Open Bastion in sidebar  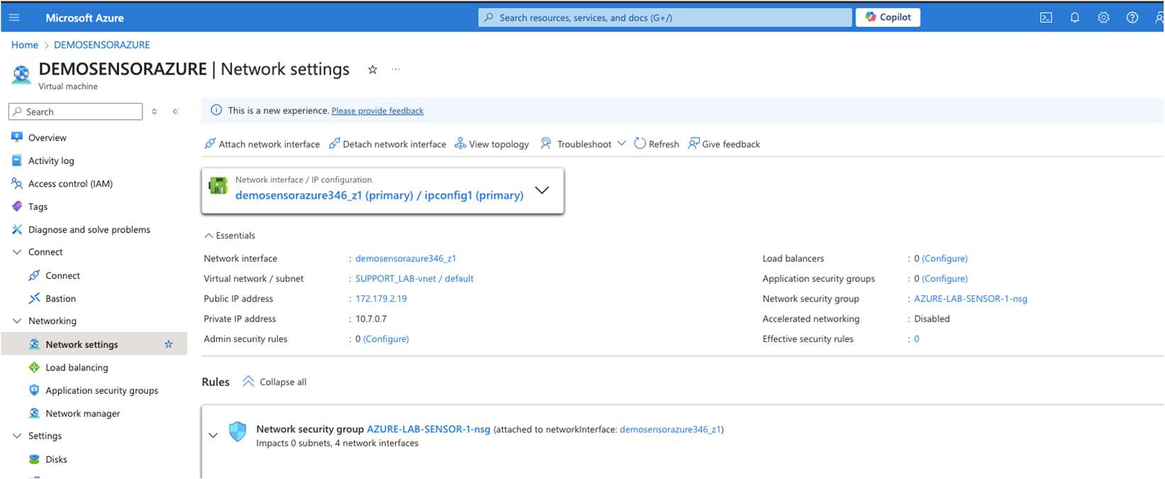[x=60, y=299]
